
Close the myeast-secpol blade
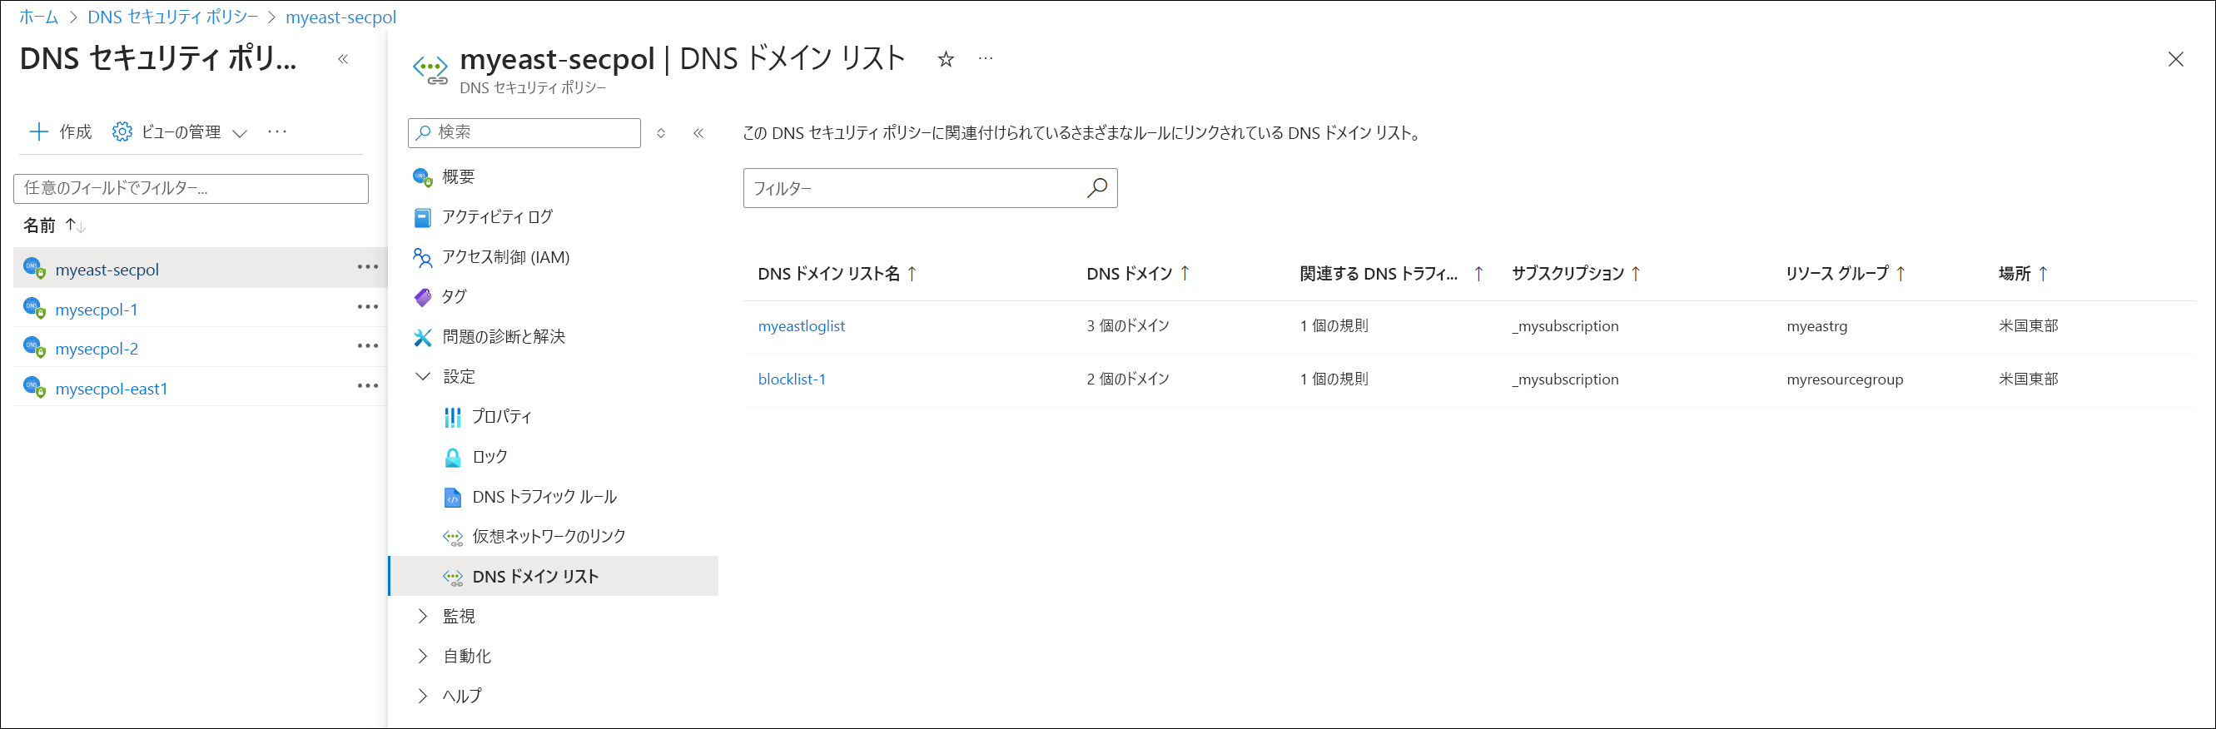pos(2175,59)
